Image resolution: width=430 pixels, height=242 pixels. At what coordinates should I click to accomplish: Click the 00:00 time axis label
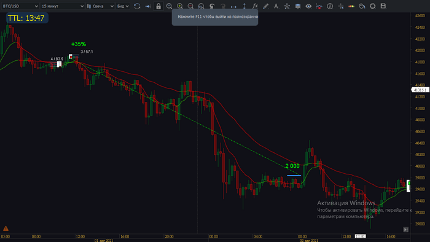pyautogui.click(x=213, y=236)
